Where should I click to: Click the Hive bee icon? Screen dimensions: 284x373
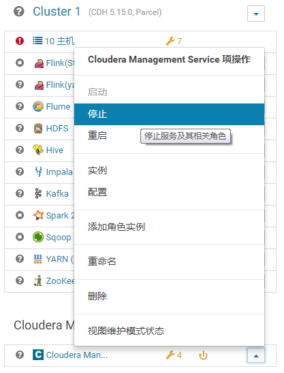pyautogui.click(x=38, y=150)
